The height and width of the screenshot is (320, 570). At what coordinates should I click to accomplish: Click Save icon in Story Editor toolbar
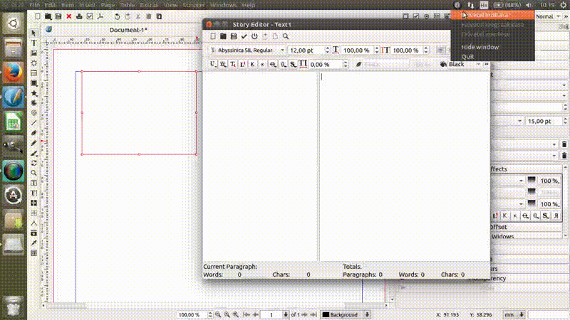click(x=233, y=36)
